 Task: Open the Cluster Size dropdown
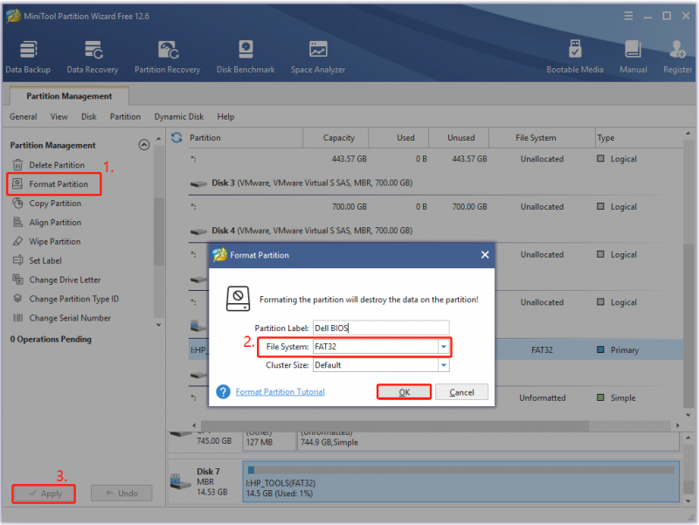[444, 365]
